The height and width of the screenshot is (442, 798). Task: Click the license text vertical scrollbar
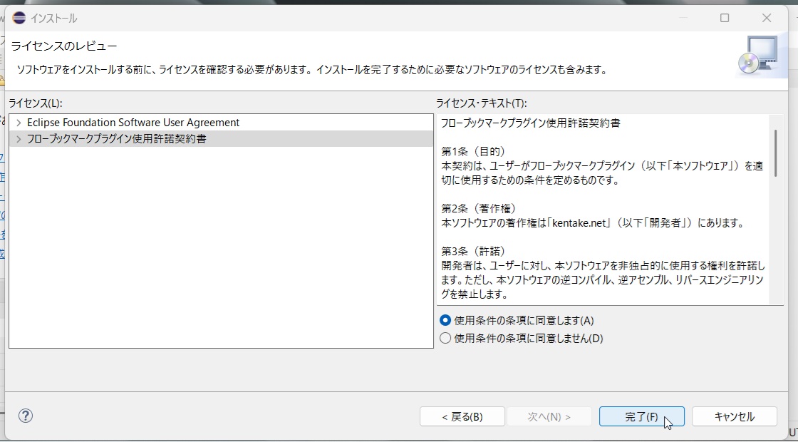[x=775, y=153]
